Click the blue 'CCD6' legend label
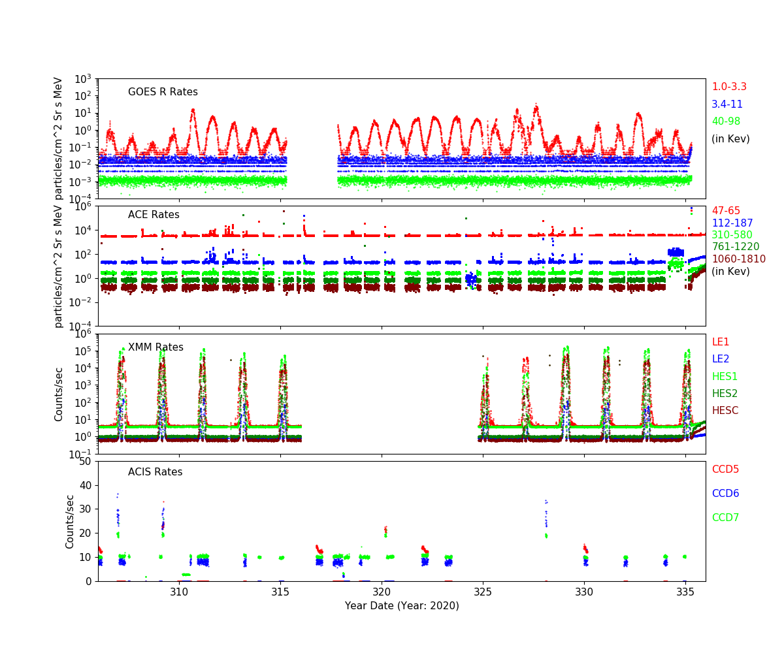Image resolution: width=784 pixels, height=653 pixels. point(725,494)
